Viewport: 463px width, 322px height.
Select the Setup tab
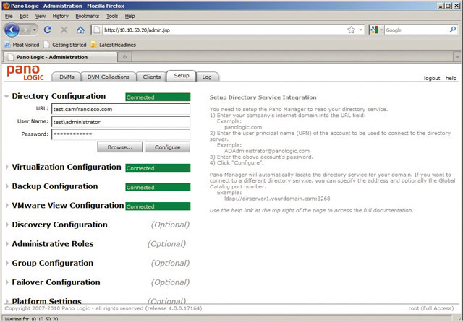(182, 76)
